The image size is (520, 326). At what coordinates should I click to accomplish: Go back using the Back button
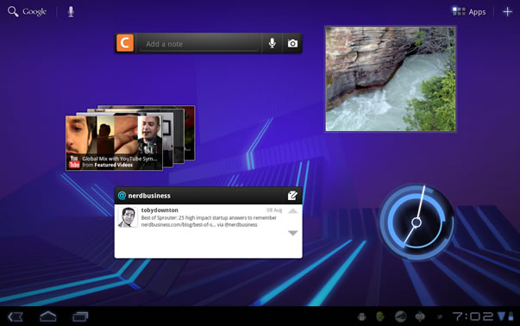click(16, 317)
